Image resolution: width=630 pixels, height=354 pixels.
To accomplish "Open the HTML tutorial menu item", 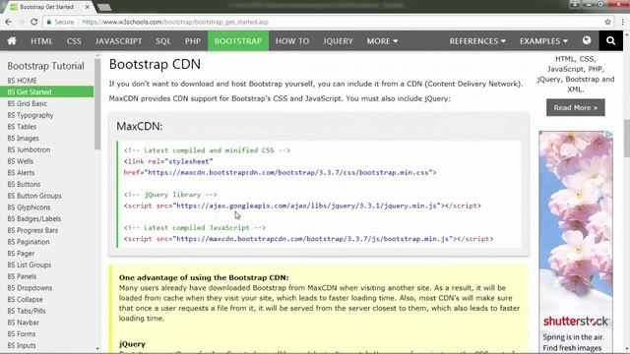I will tap(41, 41).
